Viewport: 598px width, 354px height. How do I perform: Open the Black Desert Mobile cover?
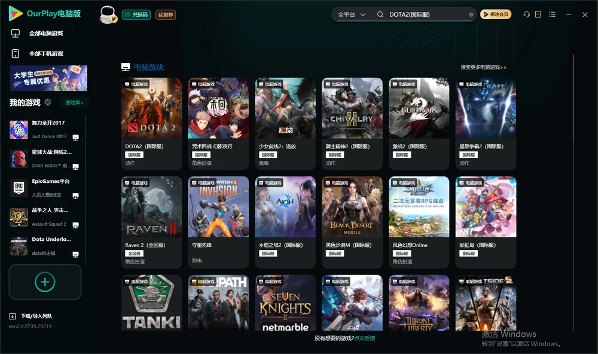(352, 207)
